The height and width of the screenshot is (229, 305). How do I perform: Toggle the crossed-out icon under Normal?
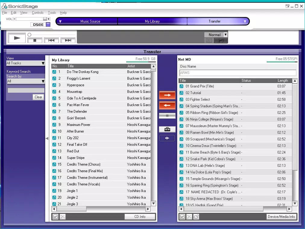(221, 40)
